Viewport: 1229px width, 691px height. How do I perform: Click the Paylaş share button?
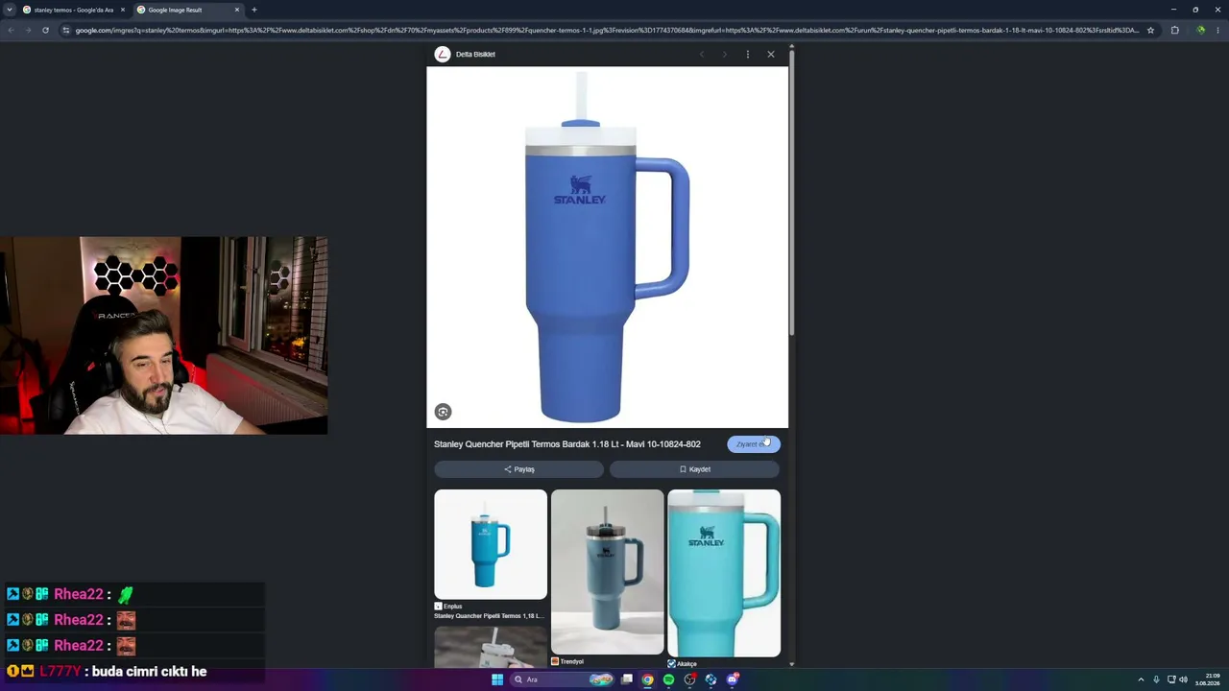coord(518,469)
